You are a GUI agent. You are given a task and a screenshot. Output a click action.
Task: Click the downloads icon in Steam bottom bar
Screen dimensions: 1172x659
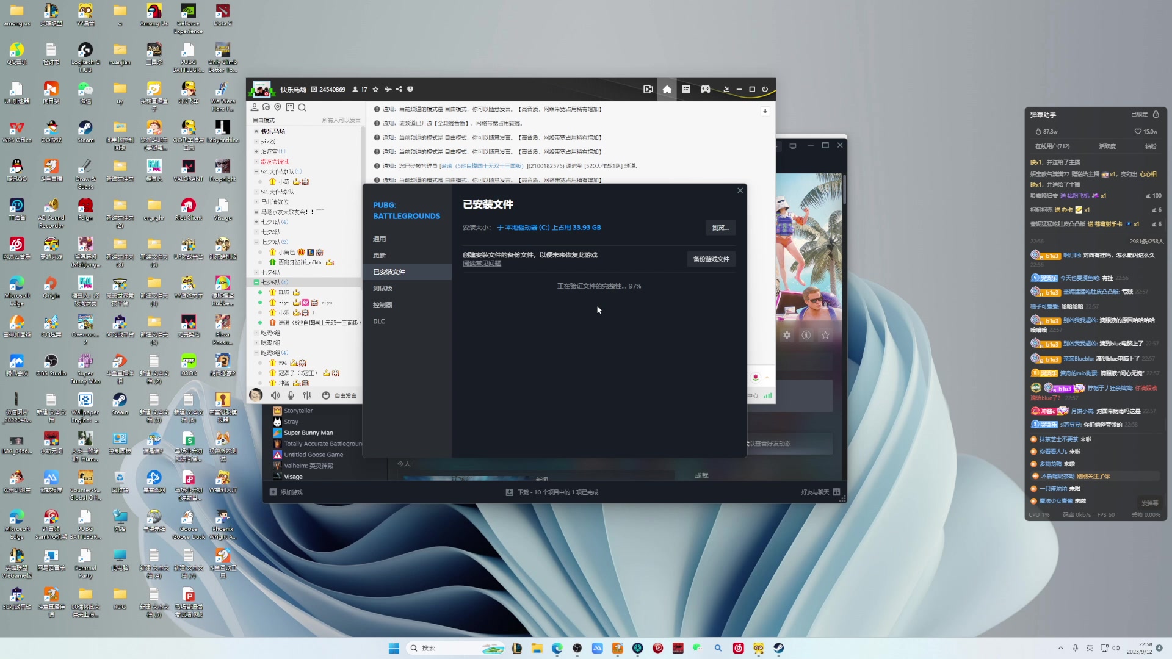tap(509, 492)
